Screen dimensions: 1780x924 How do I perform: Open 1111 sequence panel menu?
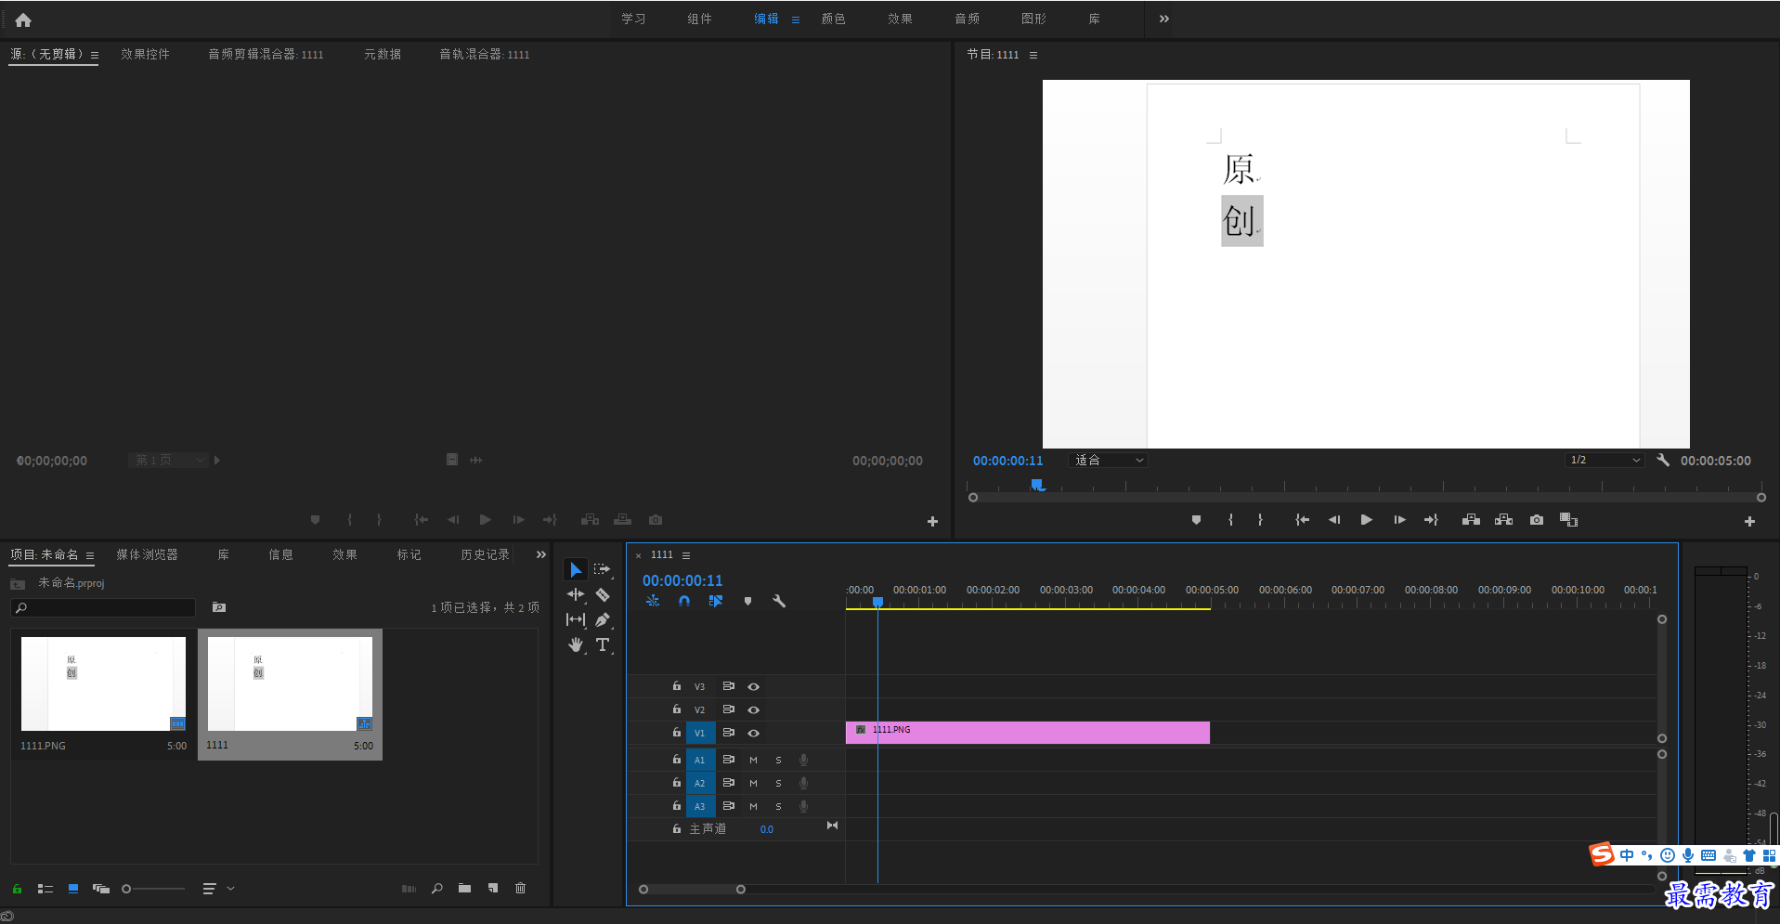pyautogui.click(x=686, y=555)
